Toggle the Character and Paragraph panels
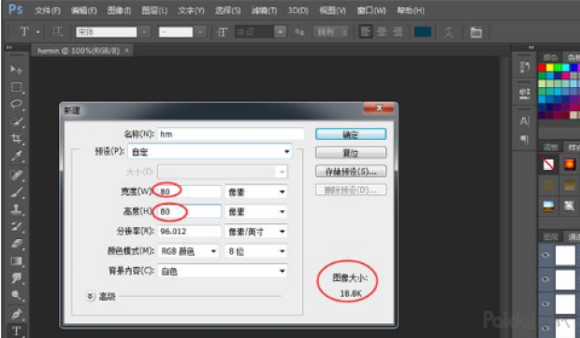 click(x=475, y=33)
